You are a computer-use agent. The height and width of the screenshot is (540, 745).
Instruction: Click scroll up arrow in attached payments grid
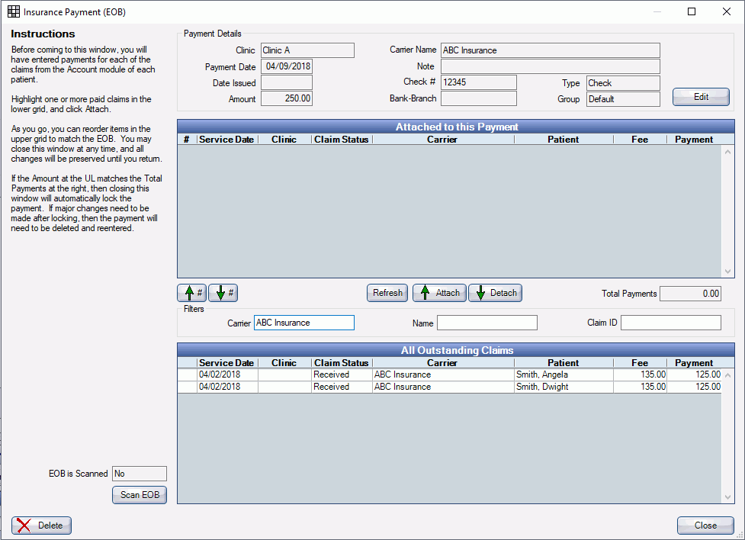point(728,152)
